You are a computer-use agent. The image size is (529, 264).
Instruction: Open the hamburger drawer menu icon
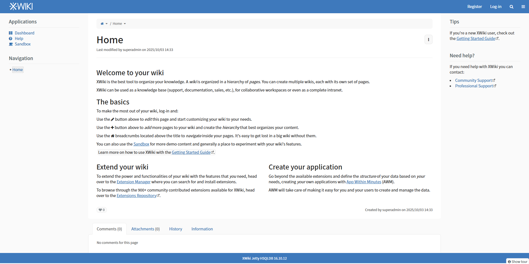tap(523, 7)
